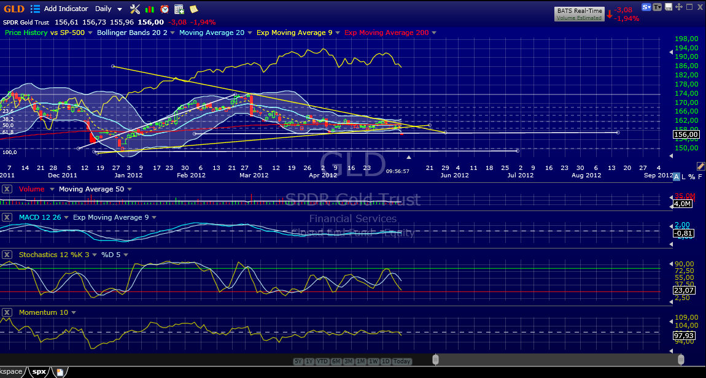Remove the Momentum 10 pane
The width and height of the screenshot is (706, 378).
pyautogui.click(x=7, y=312)
